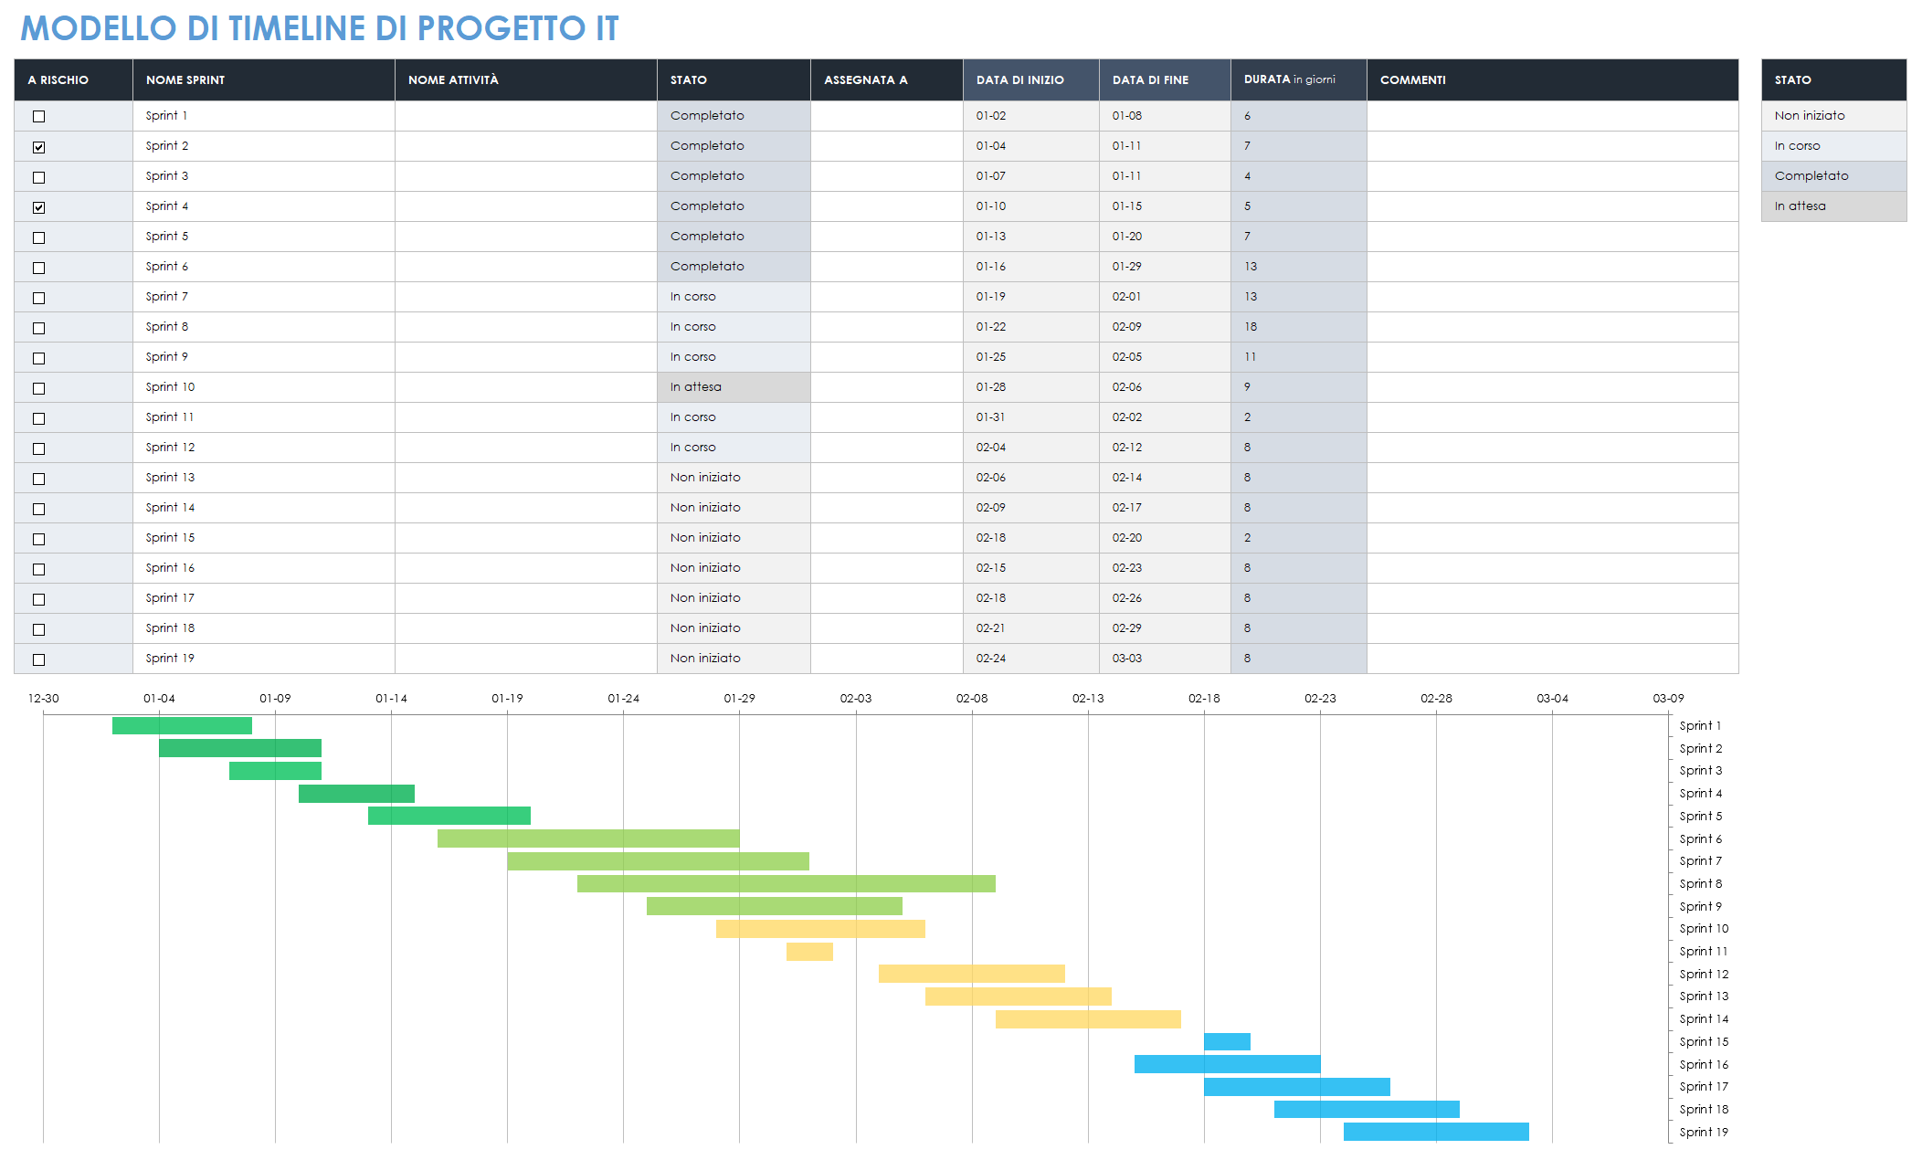Select 'In corso' in the Stato legend
This screenshot has width=1922, height=1160.
click(x=1833, y=146)
